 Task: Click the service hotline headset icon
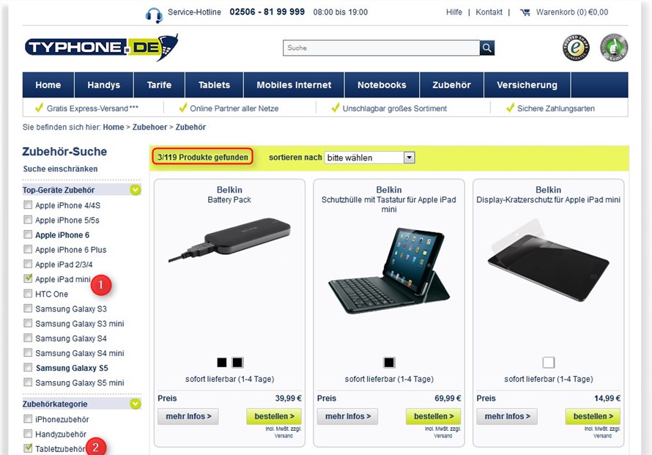pos(154,15)
